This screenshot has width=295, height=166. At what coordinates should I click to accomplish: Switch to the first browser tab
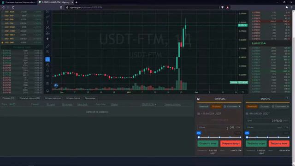pos(18,2)
